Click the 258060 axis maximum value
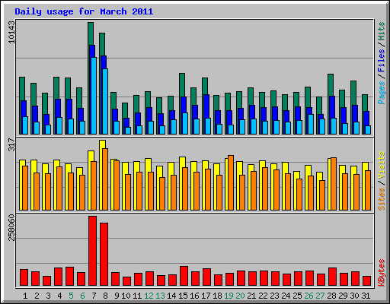Image resolution: width=390 pixels, height=304 pixels. pyautogui.click(x=11, y=227)
